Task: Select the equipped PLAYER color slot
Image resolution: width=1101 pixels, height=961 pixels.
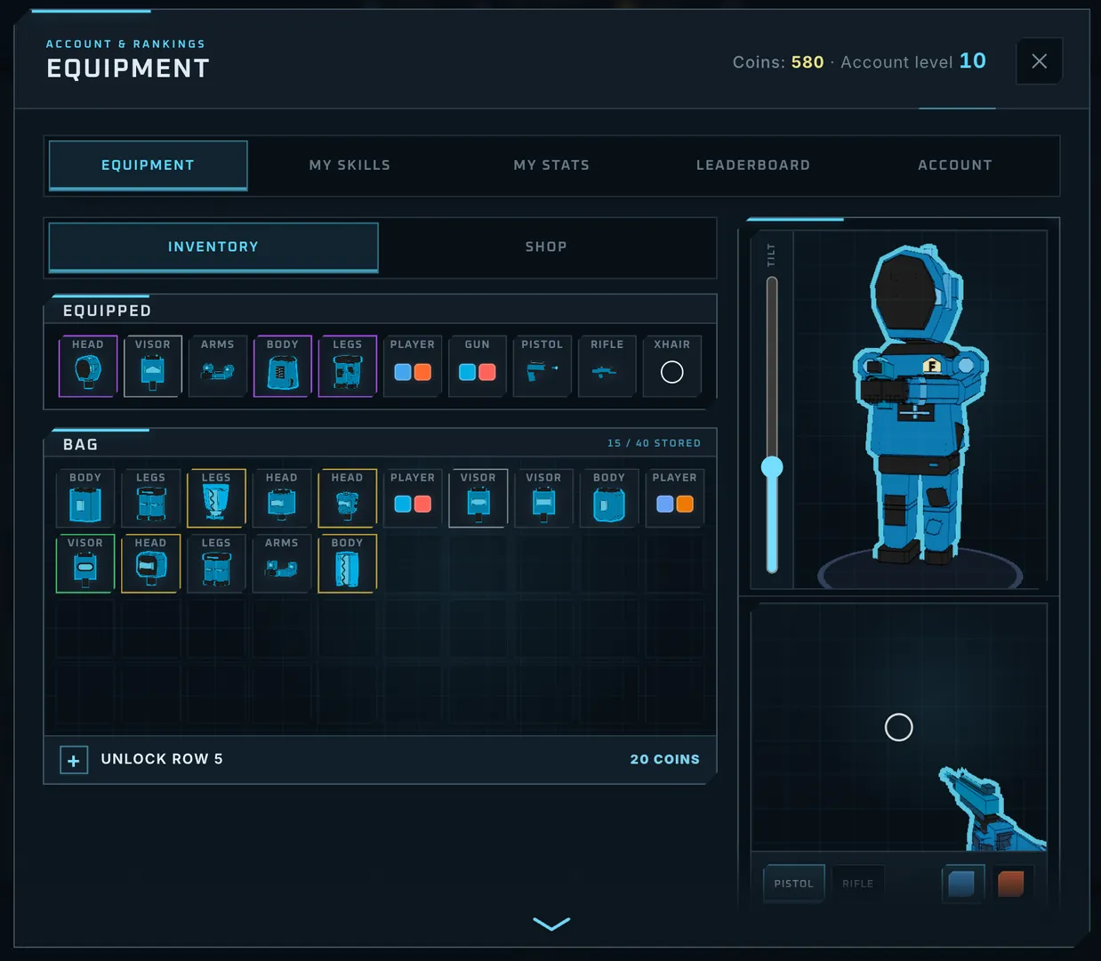Action: point(413,366)
